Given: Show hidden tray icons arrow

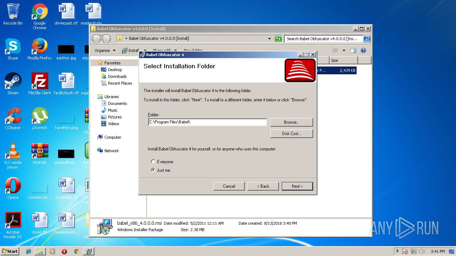Looking at the screenshot, I should click(x=397, y=251).
